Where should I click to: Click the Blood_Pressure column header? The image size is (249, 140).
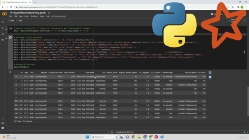point(55,73)
